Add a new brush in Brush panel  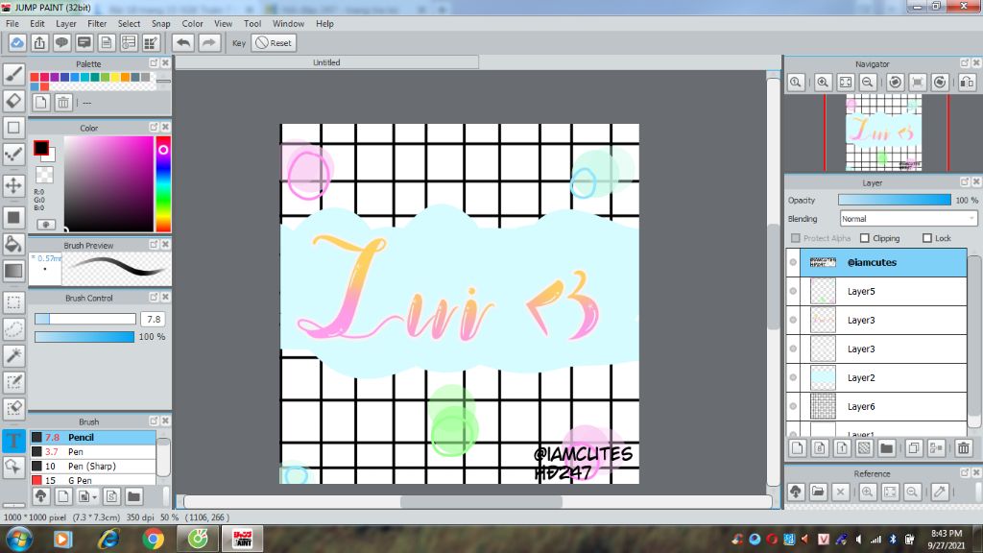pos(63,496)
